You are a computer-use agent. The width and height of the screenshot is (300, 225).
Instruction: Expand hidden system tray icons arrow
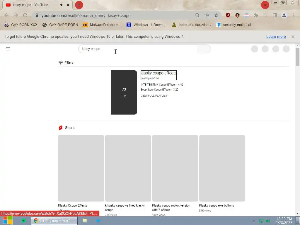pos(254,221)
